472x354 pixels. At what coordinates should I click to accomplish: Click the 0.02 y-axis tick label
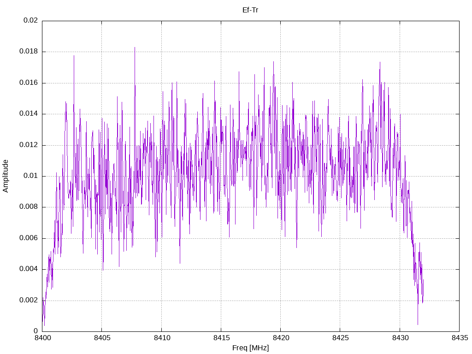[x=31, y=20]
